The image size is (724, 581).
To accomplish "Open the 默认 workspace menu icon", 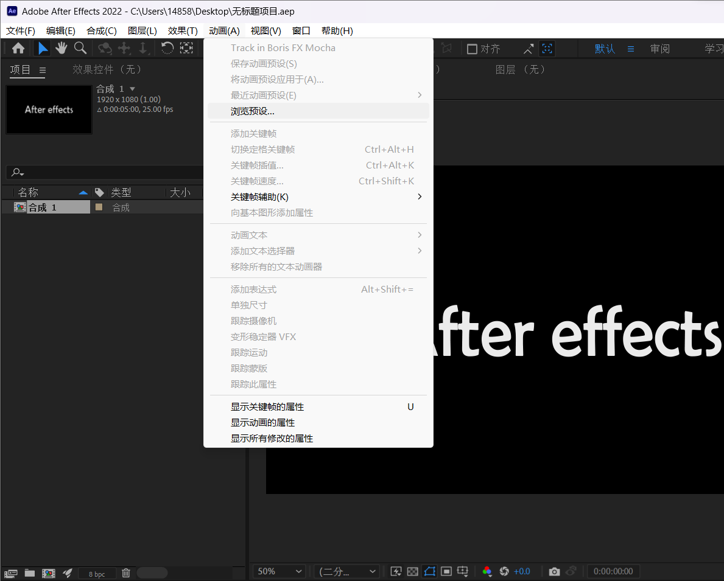I will [x=631, y=49].
